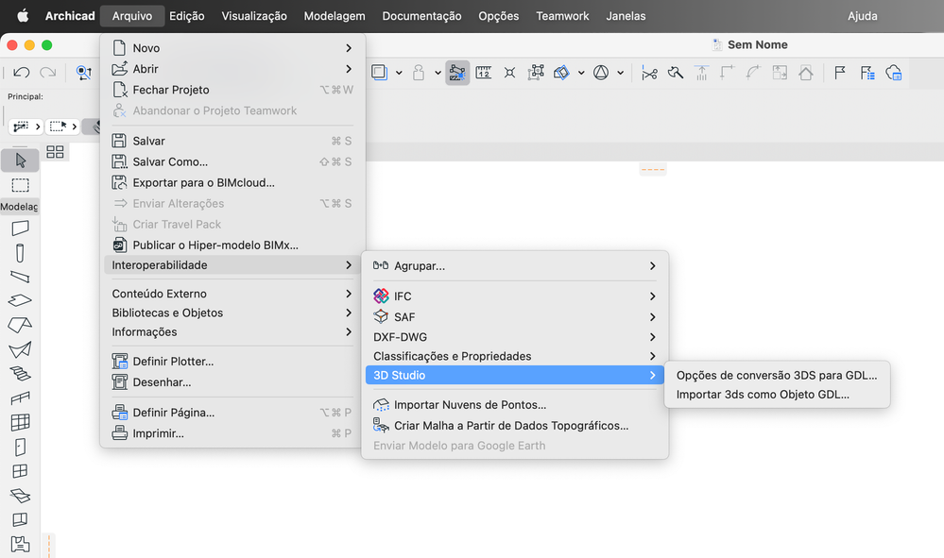
Task: Click the Redo arrow icon
Action: point(47,73)
